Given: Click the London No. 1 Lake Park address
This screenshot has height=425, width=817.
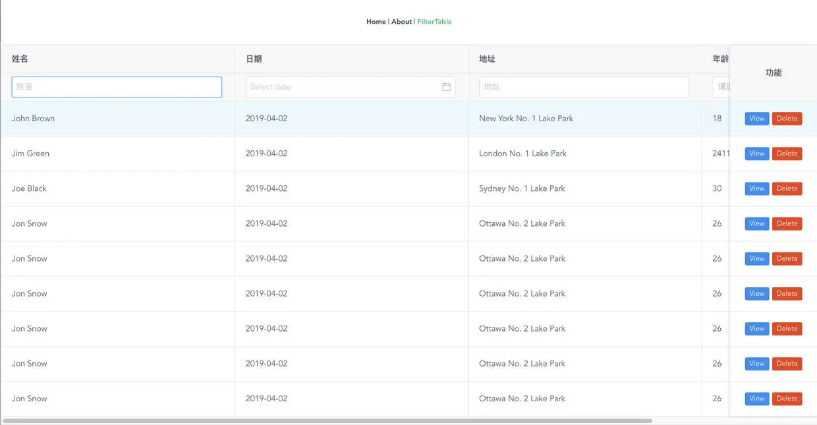Looking at the screenshot, I should click(x=522, y=154).
